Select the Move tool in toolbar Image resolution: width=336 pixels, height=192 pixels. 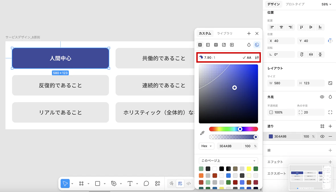click(65, 183)
